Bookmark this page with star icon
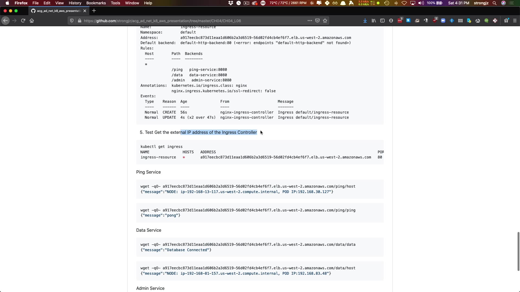The width and height of the screenshot is (520, 292). click(325, 21)
